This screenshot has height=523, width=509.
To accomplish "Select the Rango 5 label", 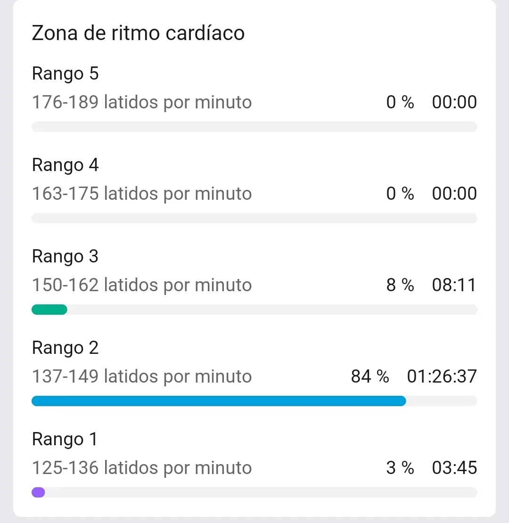I will pos(65,74).
